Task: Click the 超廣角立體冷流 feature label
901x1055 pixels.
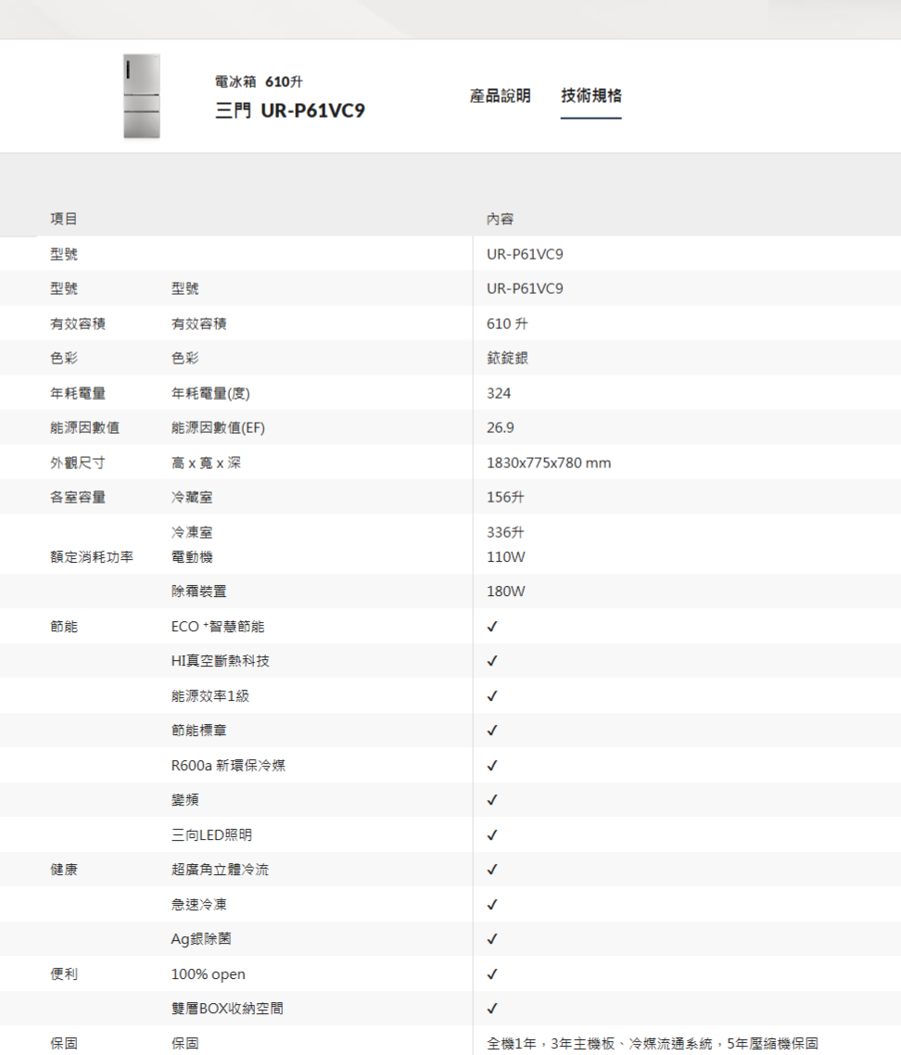Action: pos(220,870)
